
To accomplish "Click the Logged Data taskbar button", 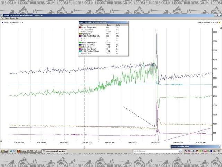I will click(54, 151).
